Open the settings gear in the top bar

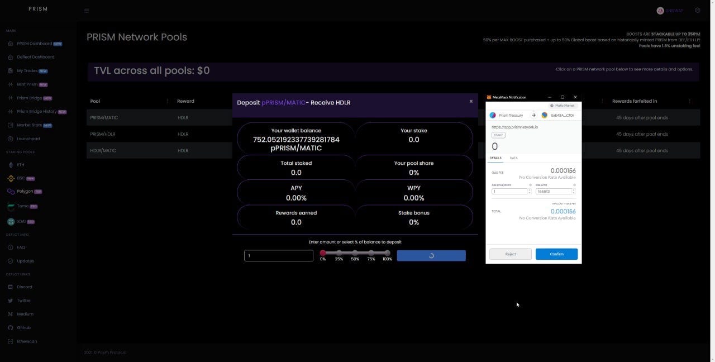pos(698,11)
